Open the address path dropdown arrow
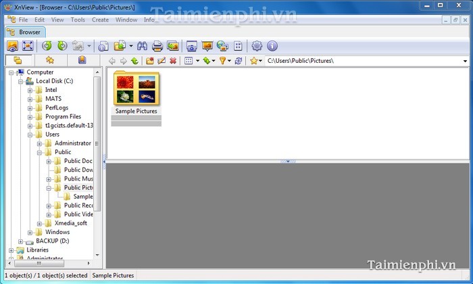473x284 pixels. pos(465,61)
